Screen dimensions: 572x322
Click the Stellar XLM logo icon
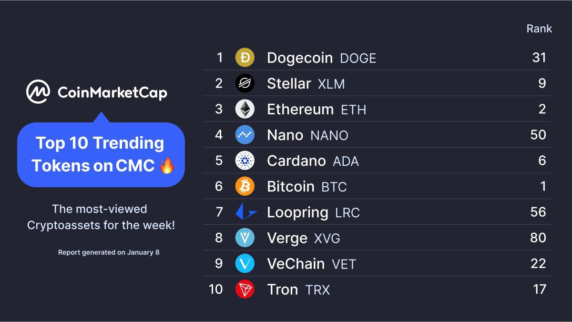(245, 83)
